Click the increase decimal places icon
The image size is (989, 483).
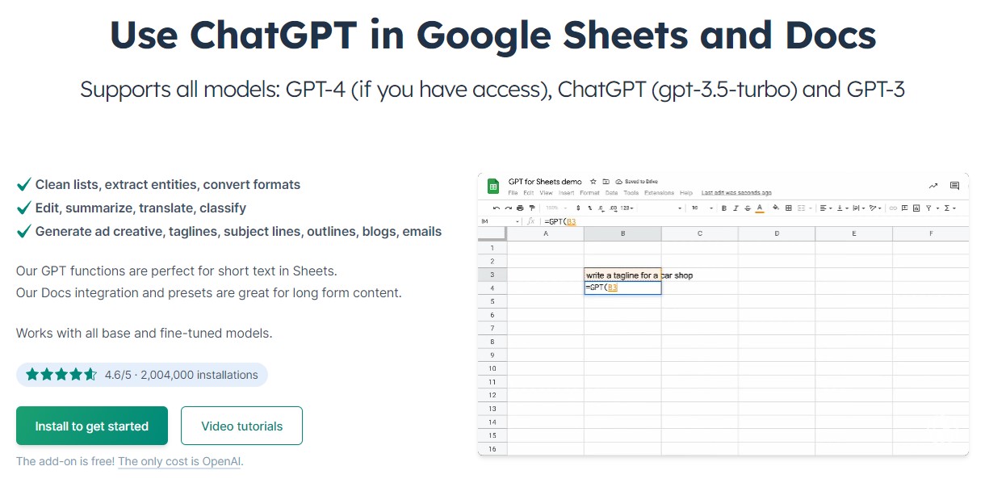614,208
